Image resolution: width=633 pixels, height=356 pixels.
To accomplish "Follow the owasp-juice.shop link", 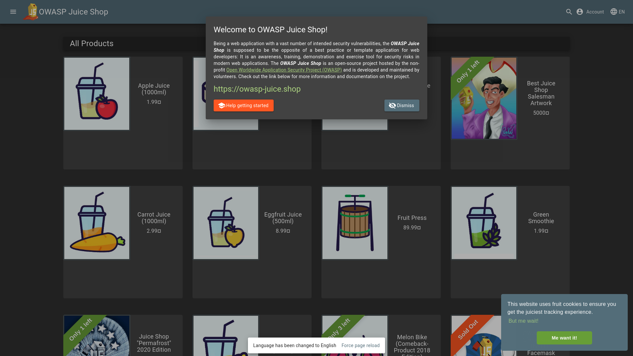I will click(257, 89).
